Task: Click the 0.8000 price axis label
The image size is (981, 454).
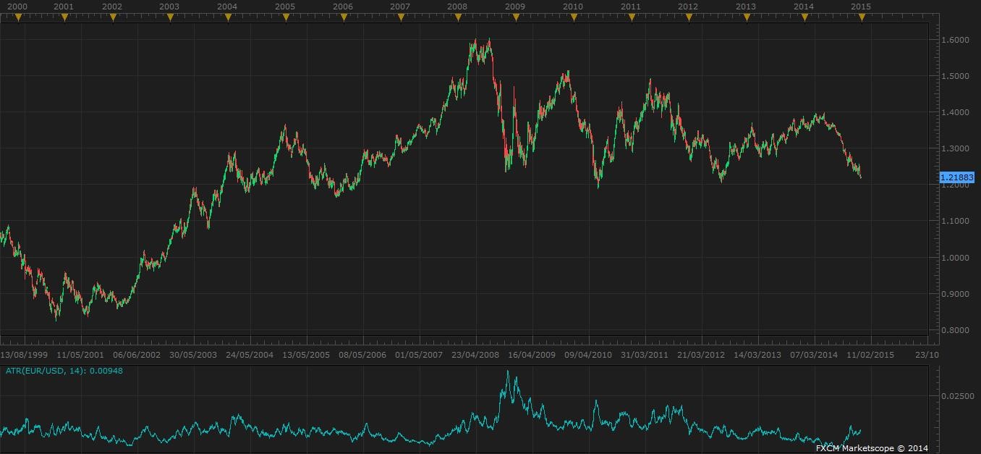Action: point(955,330)
